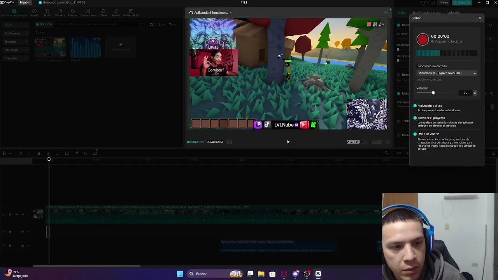Click the split clip icon in timeline toolbar
Image resolution: width=498 pixels, height=280 pixels.
click(x=39, y=153)
